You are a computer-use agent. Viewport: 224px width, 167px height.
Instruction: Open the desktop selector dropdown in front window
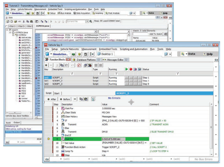click(x=170, y=54)
